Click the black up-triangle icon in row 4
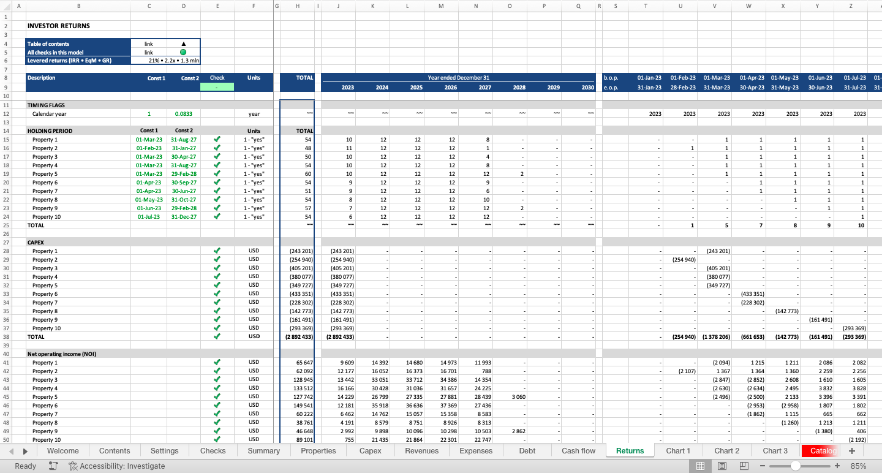The height and width of the screenshot is (473, 882). click(x=183, y=44)
